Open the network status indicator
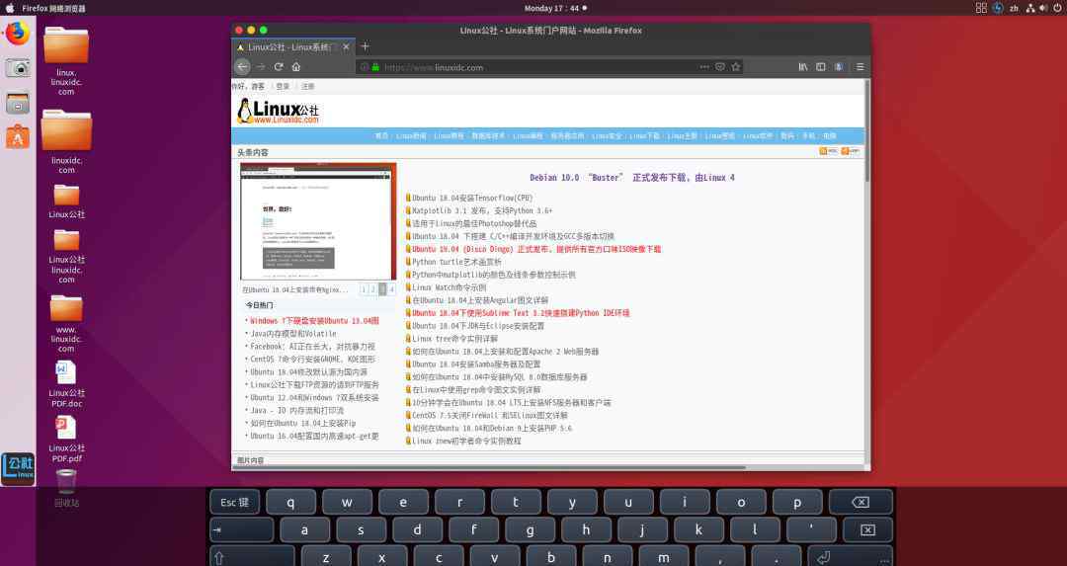The width and height of the screenshot is (1067, 566). (x=1030, y=8)
